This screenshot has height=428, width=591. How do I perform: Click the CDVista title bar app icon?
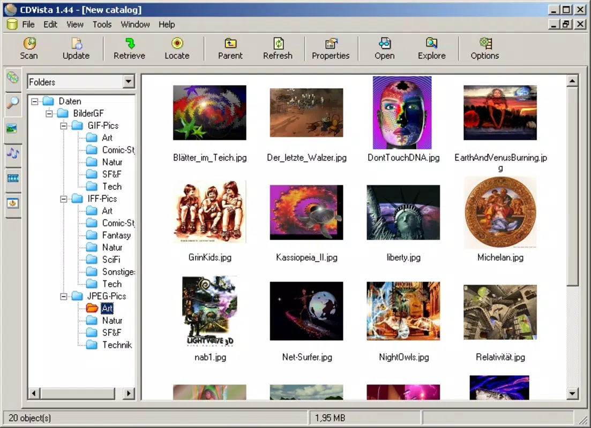(x=11, y=10)
